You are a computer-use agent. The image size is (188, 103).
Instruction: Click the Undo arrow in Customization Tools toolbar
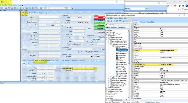[120, 21]
